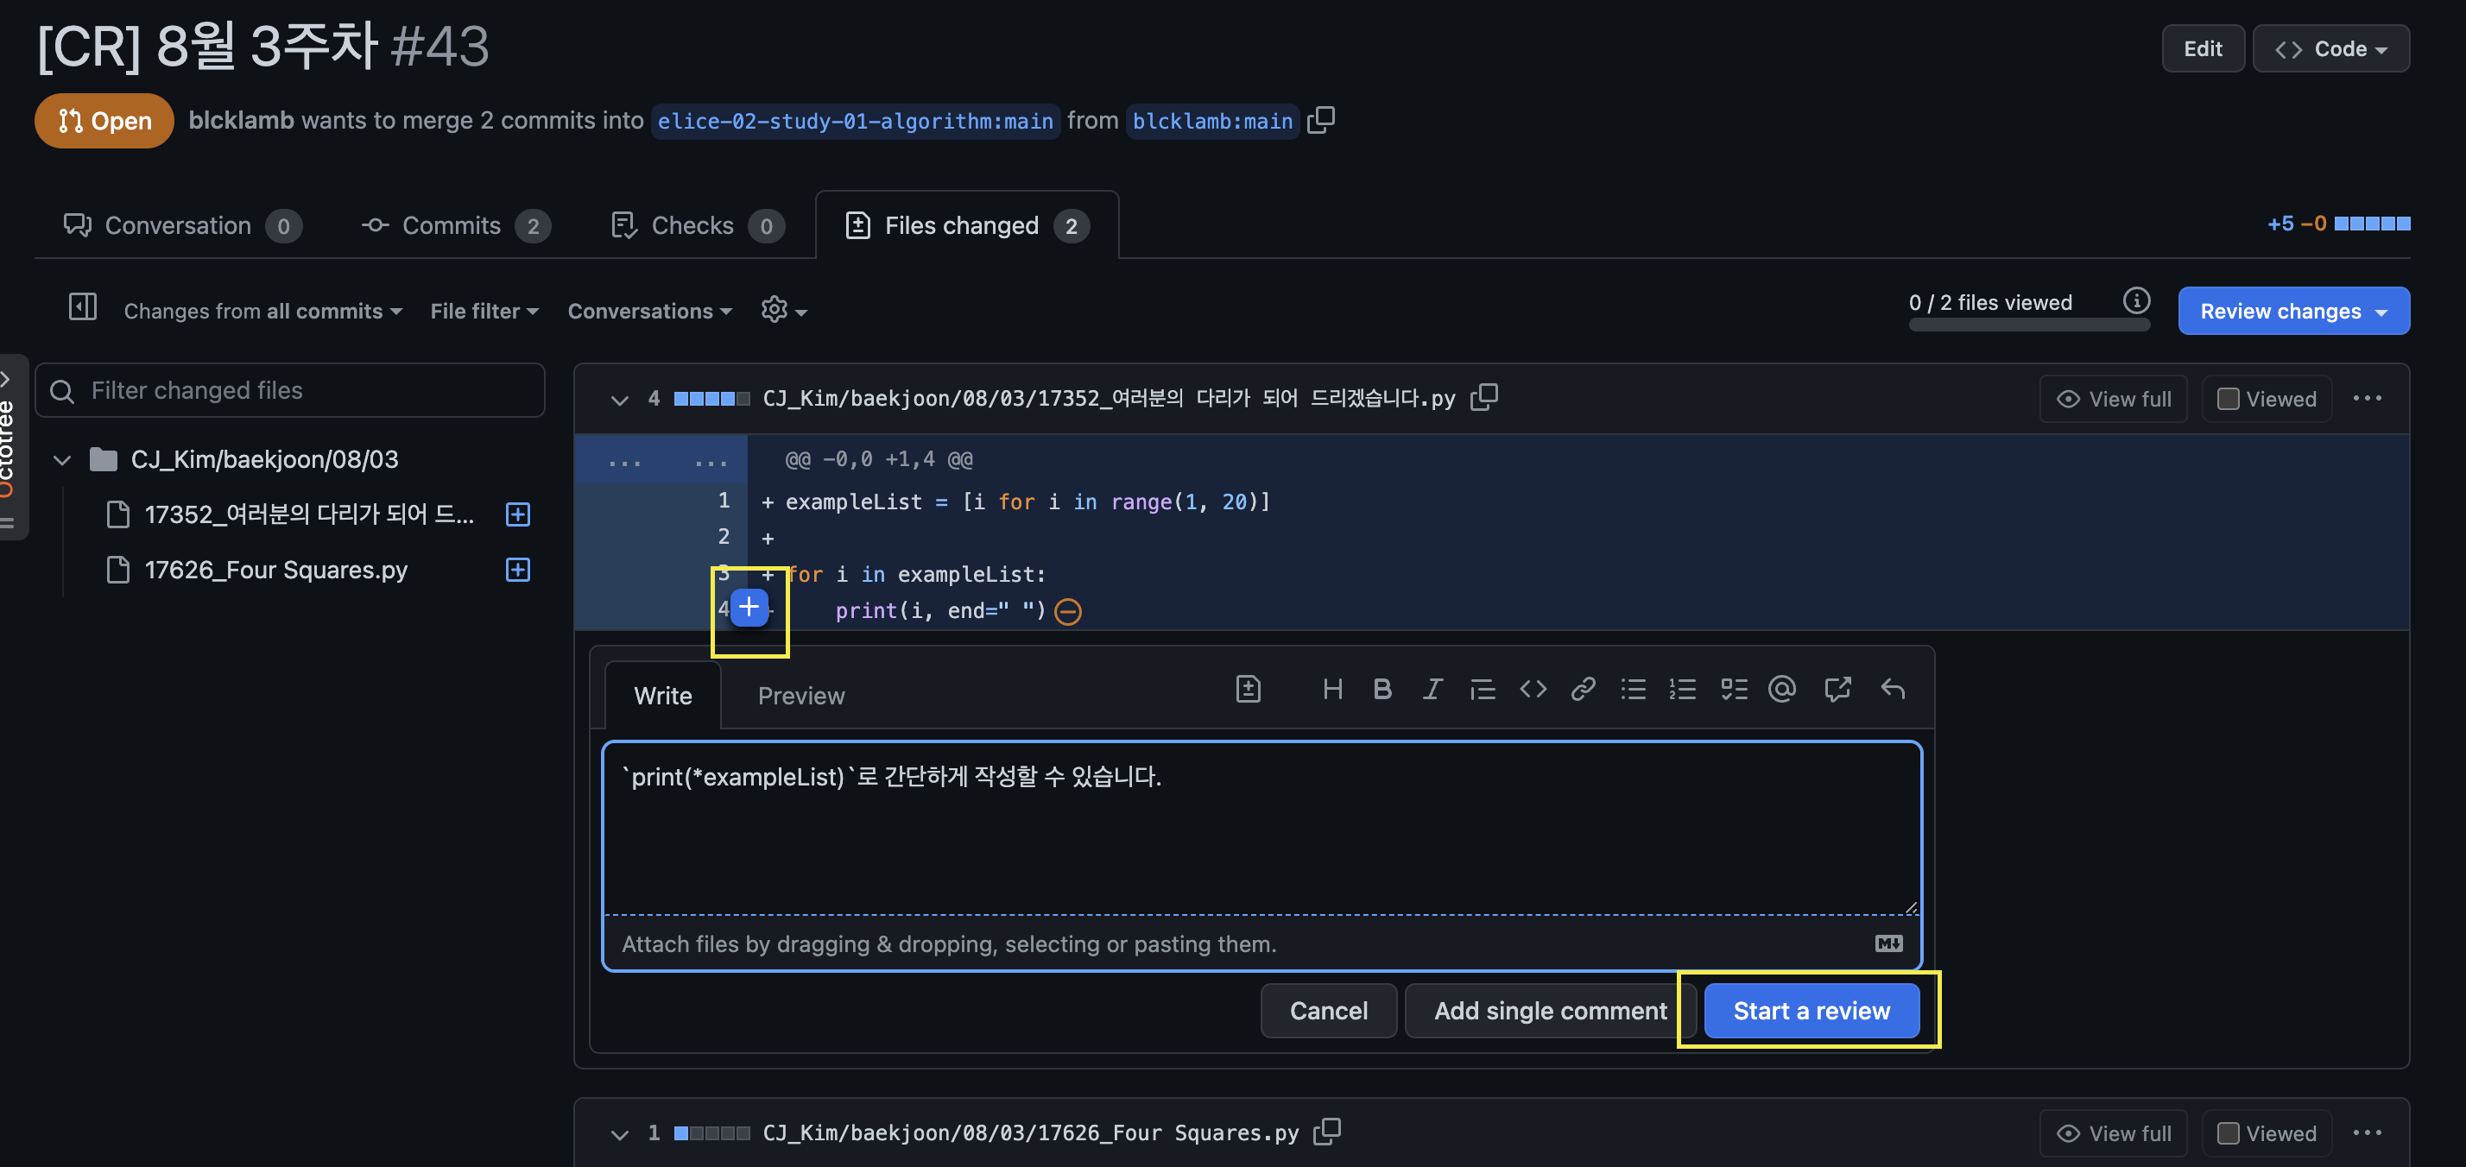Expand the File filter dropdown
The height and width of the screenshot is (1167, 2466).
484,311
